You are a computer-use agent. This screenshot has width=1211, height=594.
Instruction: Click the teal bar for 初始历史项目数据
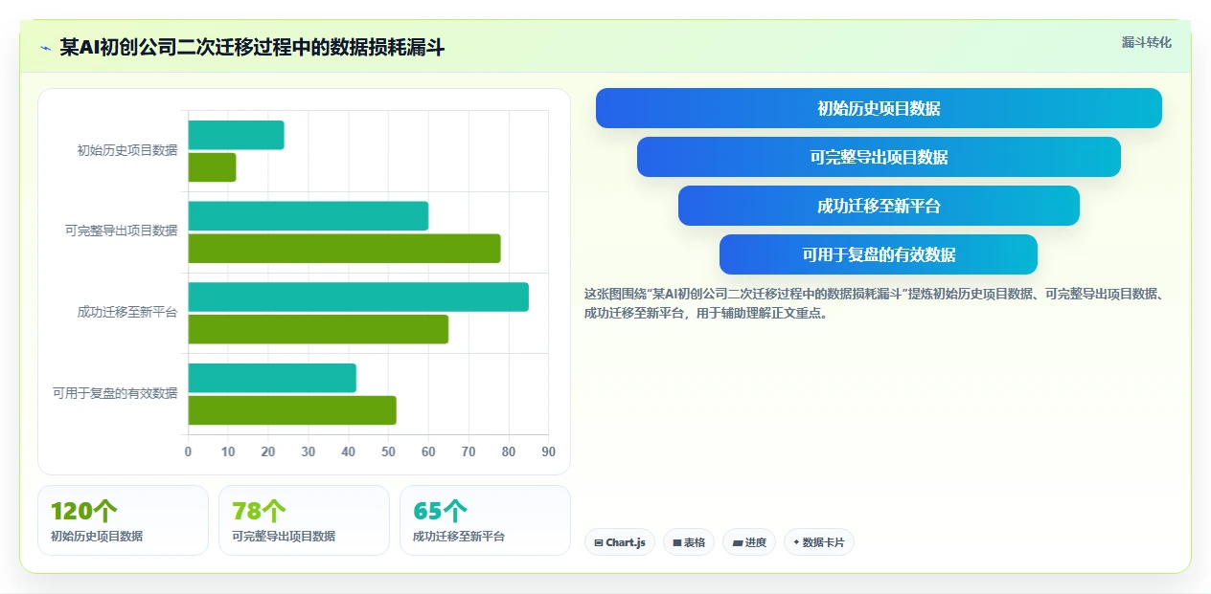(236, 135)
